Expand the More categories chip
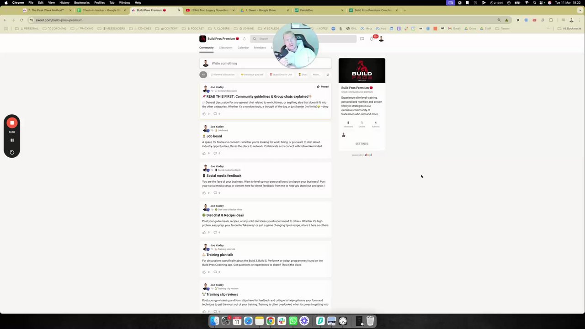 tap(316, 74)
